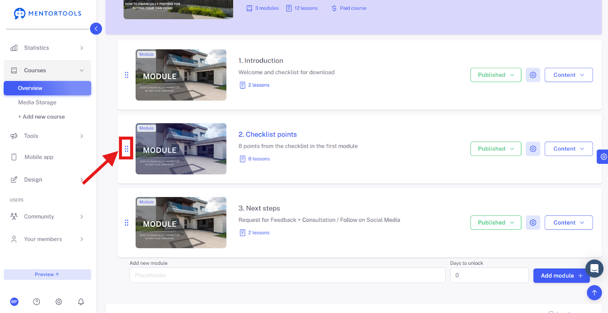
Task: Click the Add module button
Action: point(562,276)
